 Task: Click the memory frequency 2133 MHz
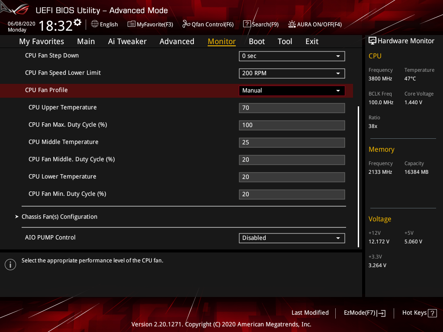click(x=380, y=172)
